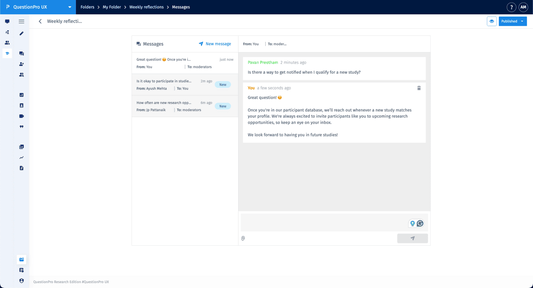Open the image library icon in the sidebar
The width and height of the screenshot is (533, 288).
click(22, 147)
